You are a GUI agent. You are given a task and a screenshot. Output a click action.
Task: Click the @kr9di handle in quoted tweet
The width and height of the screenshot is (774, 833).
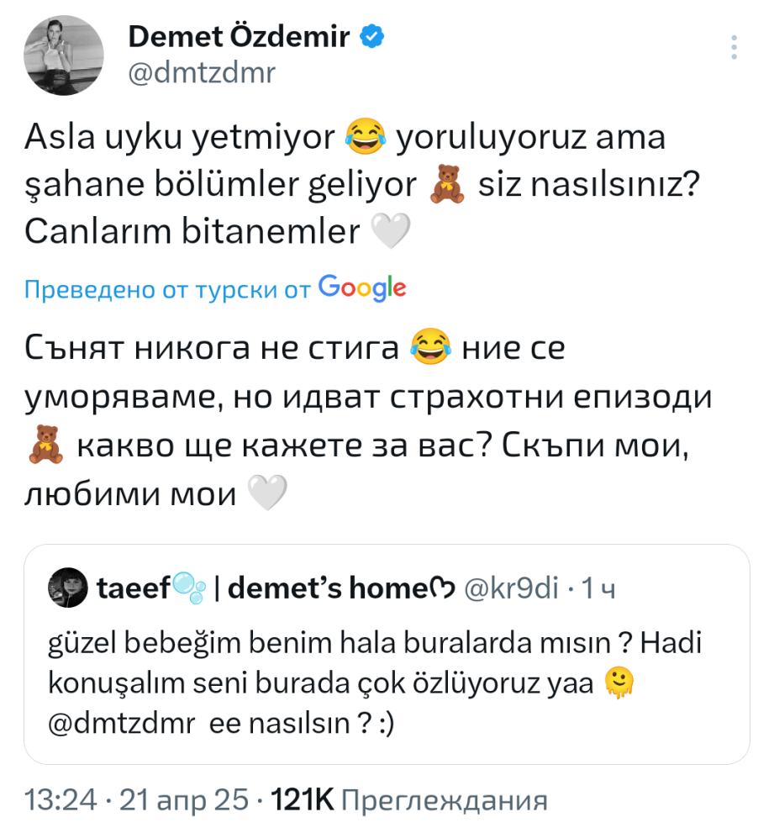point(512,589)
